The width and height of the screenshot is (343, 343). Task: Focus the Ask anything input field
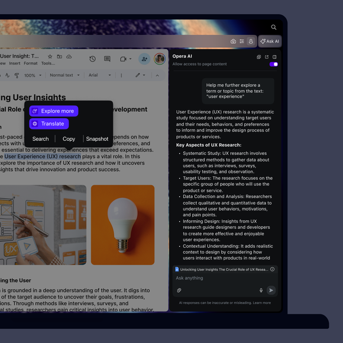point(225,278)
